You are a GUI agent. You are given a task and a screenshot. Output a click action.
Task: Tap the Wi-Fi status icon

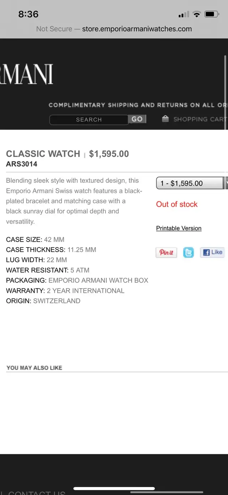[196, 14]
